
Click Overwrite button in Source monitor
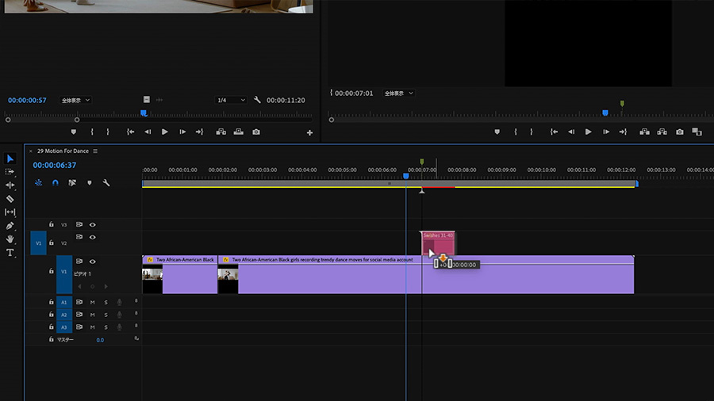238,132
